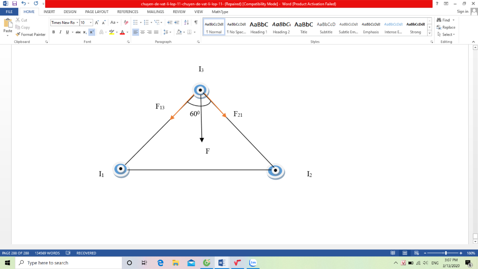
Task: Switch to Read Mode view
Action: (393, 253)
